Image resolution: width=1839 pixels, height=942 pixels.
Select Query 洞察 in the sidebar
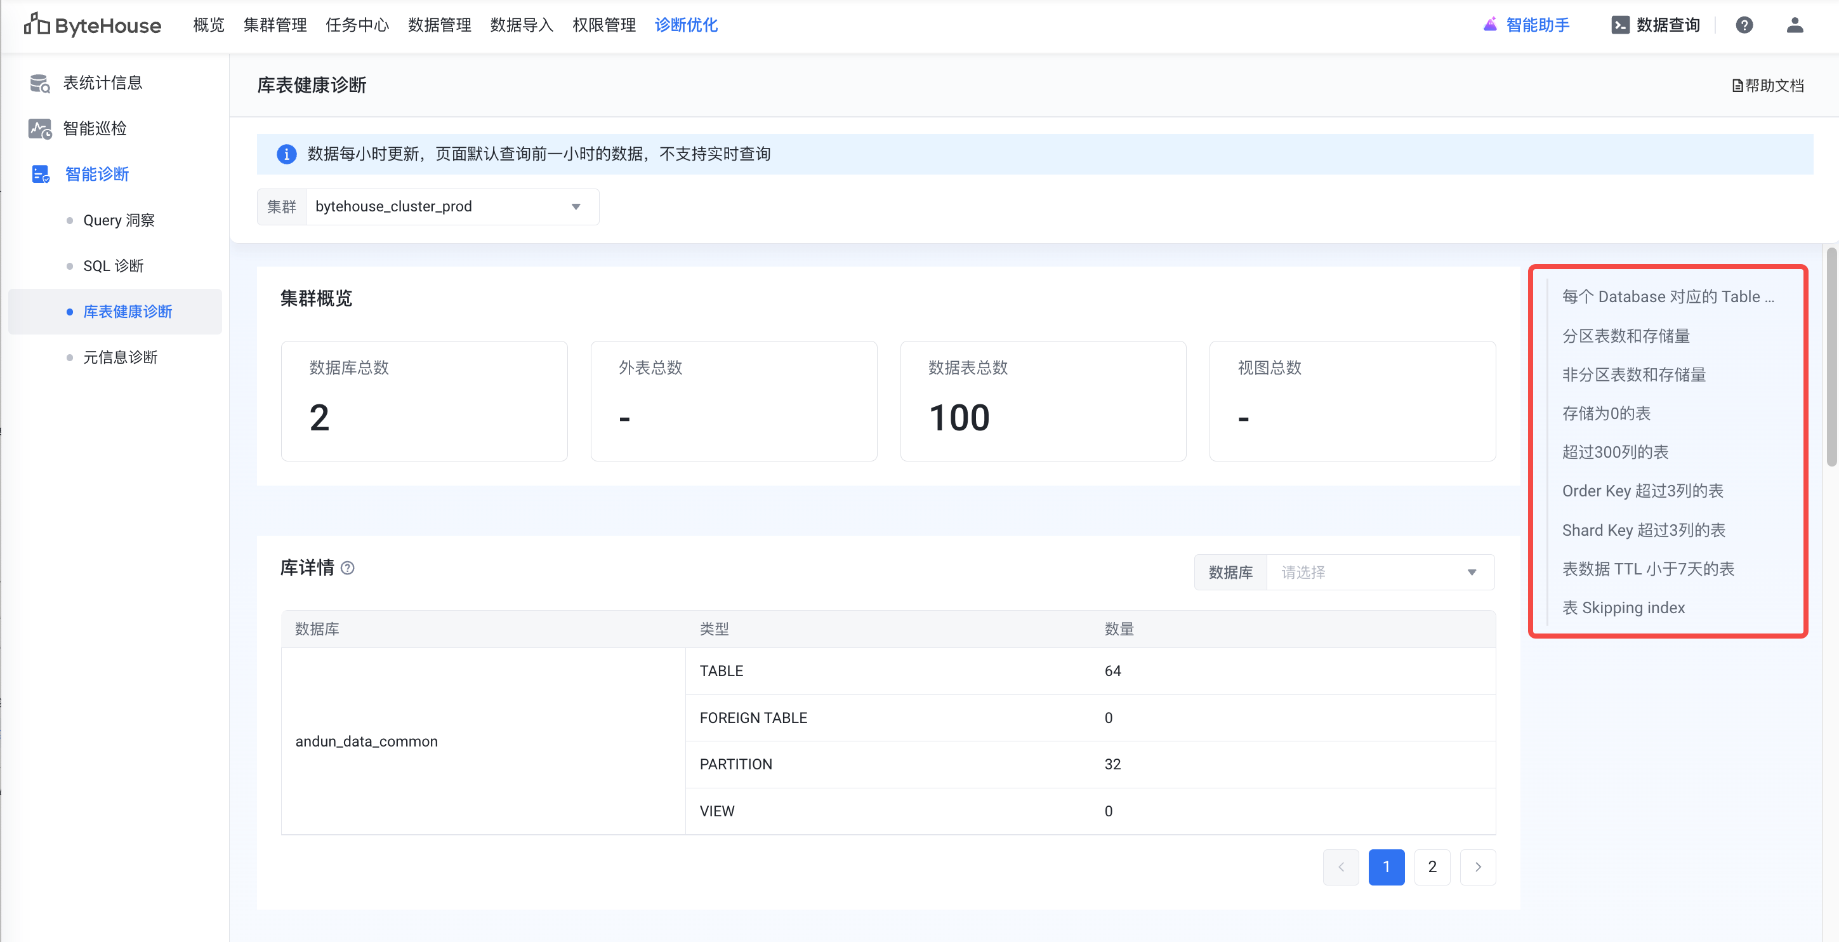point(119,221)
